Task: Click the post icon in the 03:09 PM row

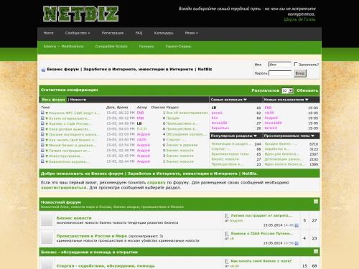Action: pyautogui.click(x=42, y=134)
